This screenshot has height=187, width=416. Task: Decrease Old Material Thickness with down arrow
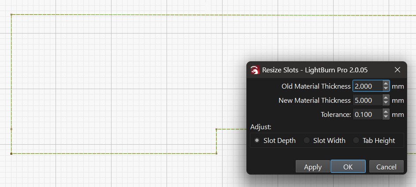click(386, 89)
